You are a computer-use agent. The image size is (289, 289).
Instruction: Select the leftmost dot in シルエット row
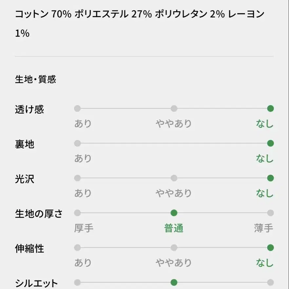tap(77, 282)
